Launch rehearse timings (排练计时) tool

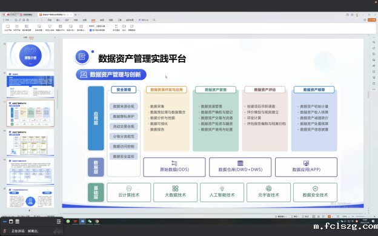coord(71,28)
